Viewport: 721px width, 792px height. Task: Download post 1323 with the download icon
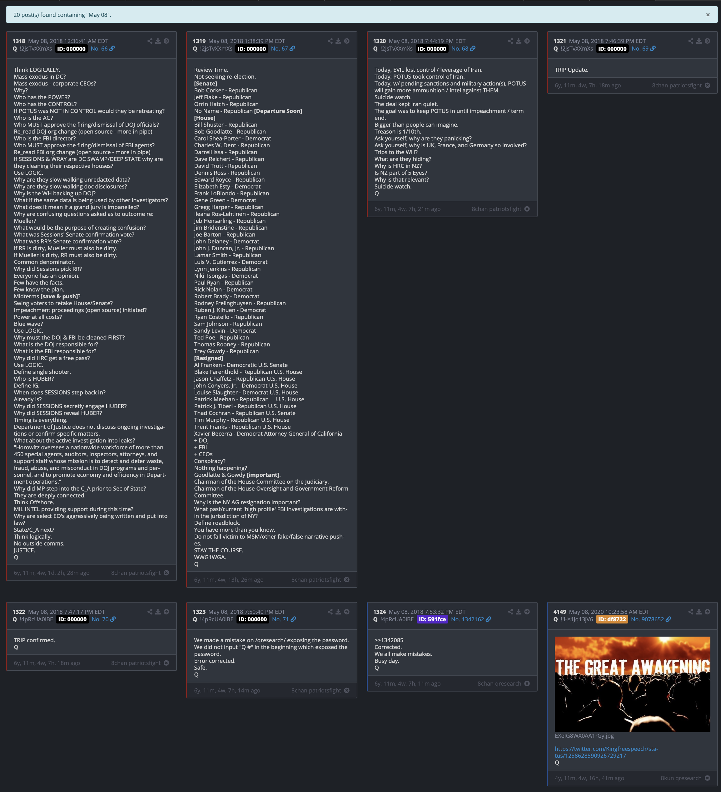click(338, 612)
